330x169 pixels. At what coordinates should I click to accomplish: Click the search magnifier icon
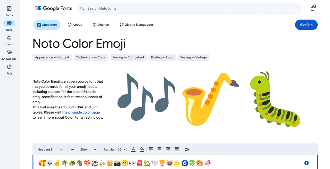pos(82,8)
